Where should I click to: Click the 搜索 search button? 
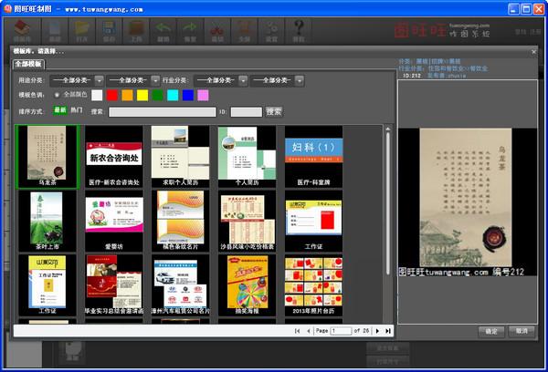pyautogui.click(x=273, y=111)
